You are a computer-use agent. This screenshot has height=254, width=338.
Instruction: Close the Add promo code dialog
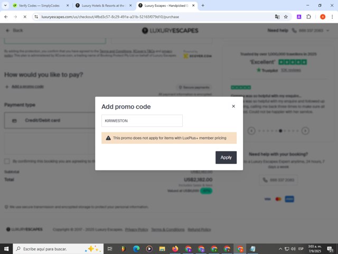(x=233, y=106)
